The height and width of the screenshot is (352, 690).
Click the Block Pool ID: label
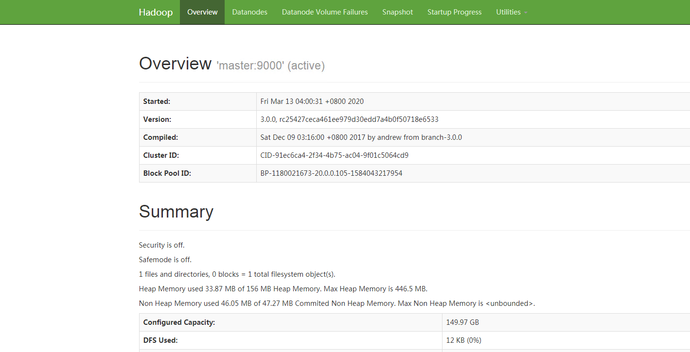(167, 173)
